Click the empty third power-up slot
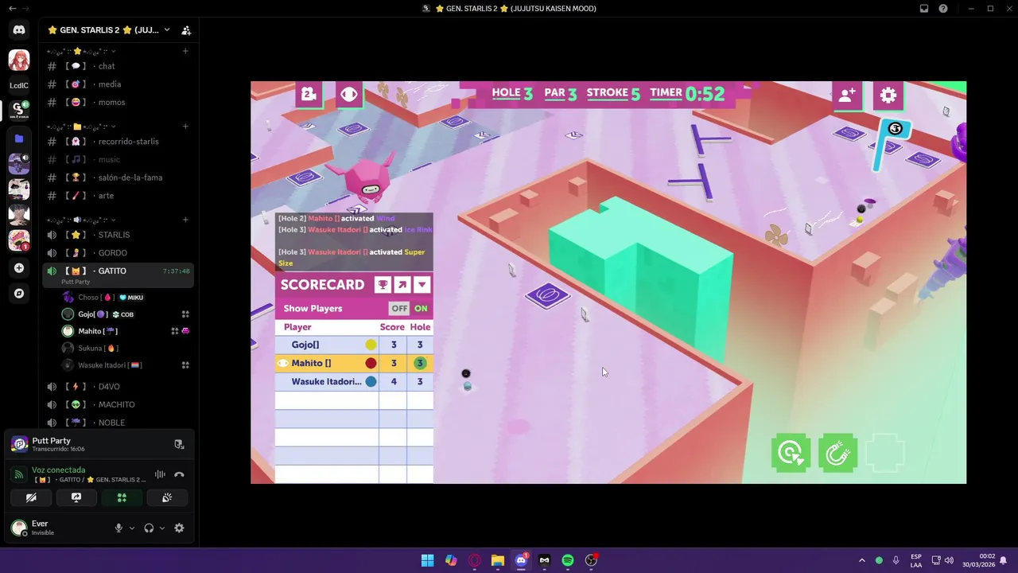The image size is (1018, 573). coord(885,454)
